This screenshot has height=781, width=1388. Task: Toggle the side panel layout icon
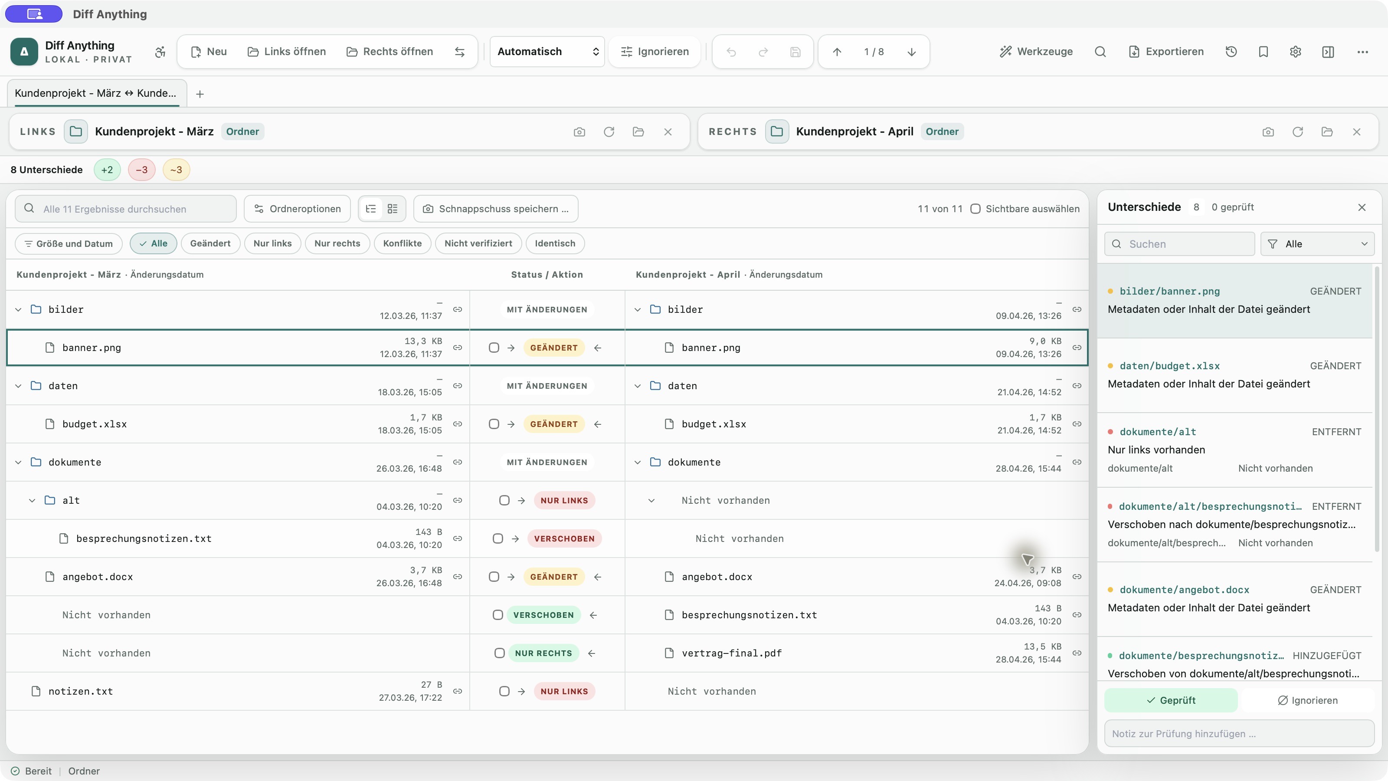1328,52
